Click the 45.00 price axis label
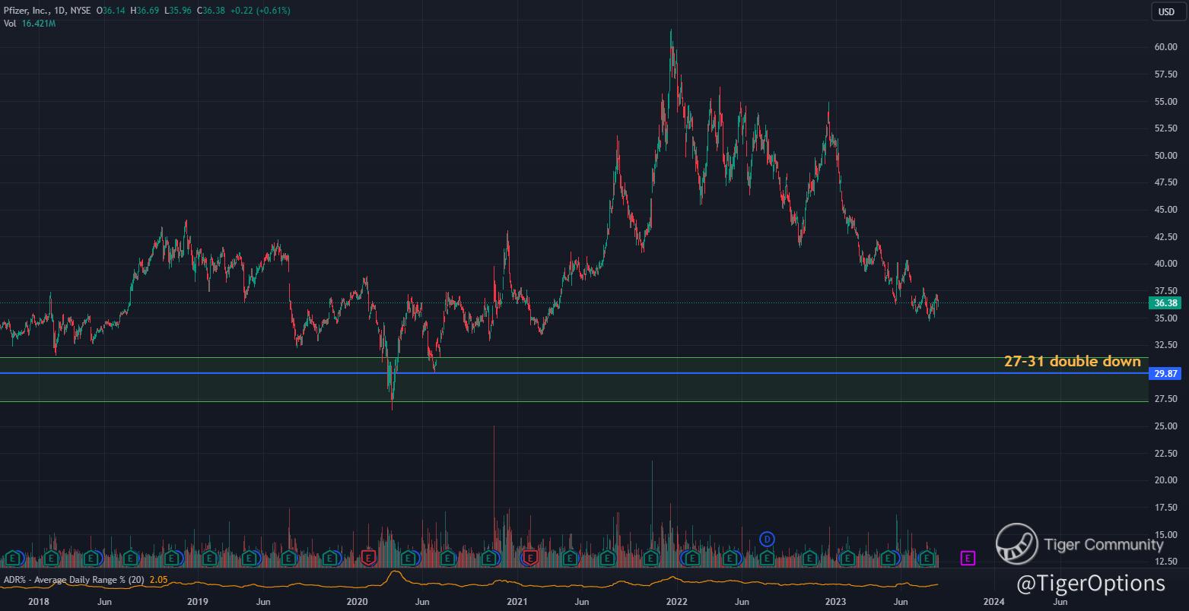 (1166, 210)
